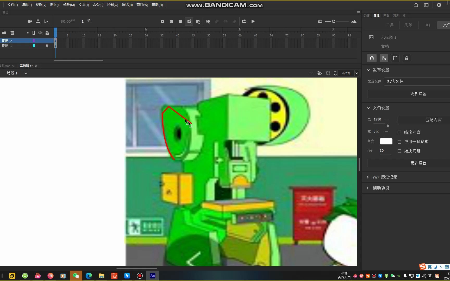Switch to the 颜色 panel tab
The image size is (450, 281).
[x=386, y=16]
